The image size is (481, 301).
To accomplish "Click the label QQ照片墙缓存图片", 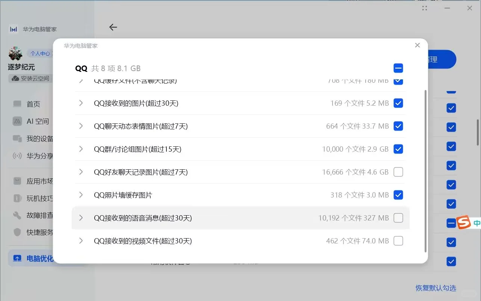I will [123, 195].
